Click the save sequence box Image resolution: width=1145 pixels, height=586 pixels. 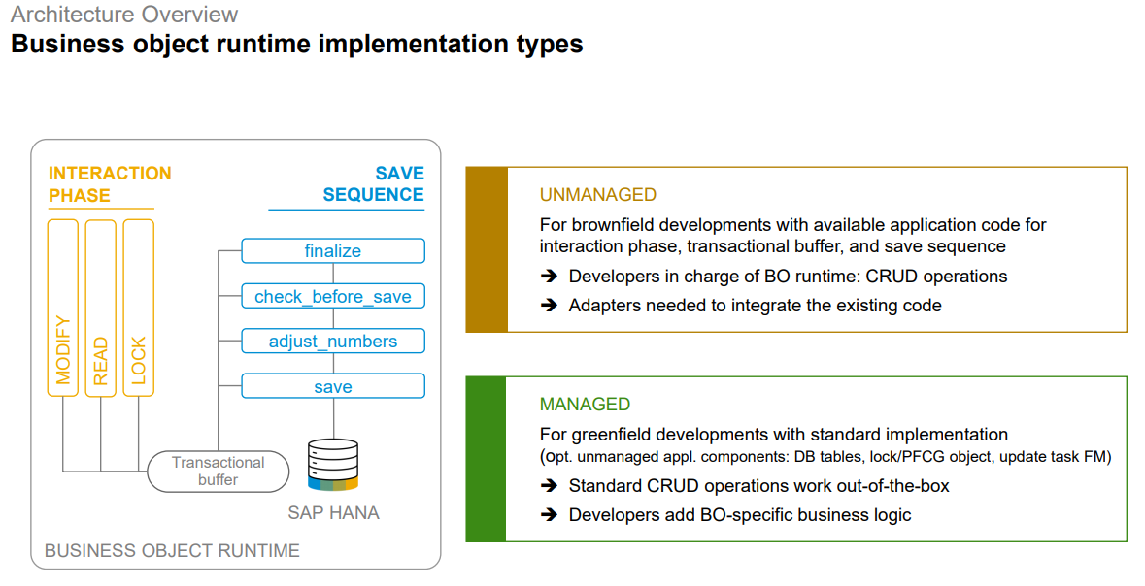[333, 385]
